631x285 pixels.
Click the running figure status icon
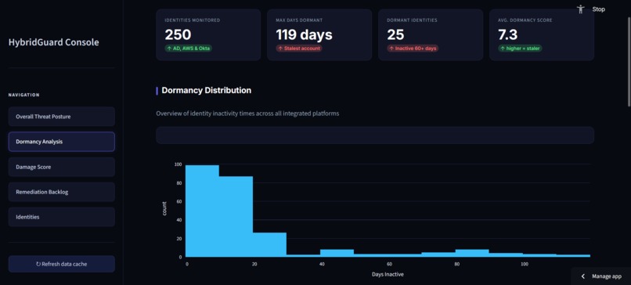pyautogui.click(x=580, y=9)
